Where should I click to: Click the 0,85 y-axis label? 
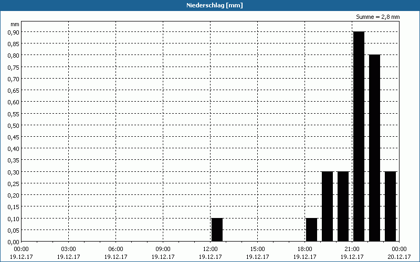pos(14,44)
